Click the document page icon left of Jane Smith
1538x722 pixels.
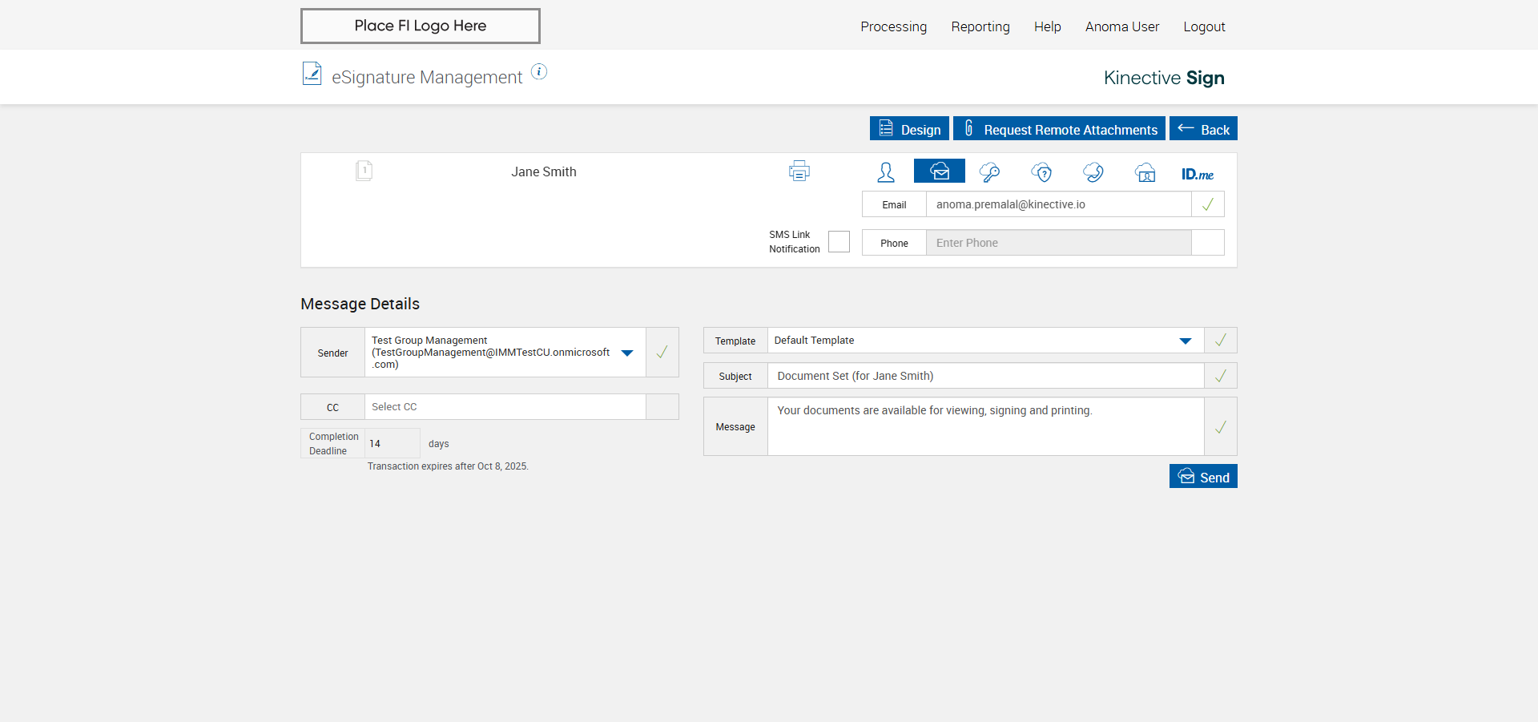click(x=364, y=171)
